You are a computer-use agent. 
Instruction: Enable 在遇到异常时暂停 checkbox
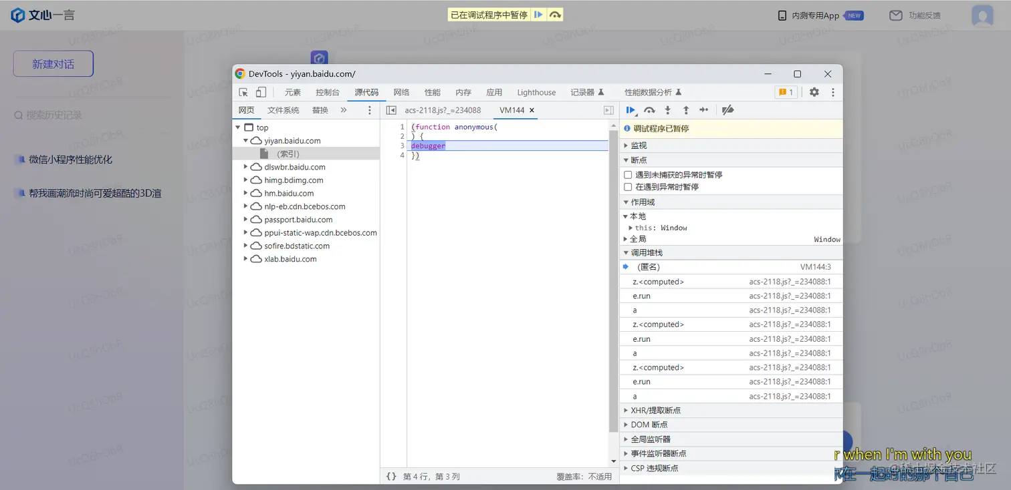point(628,187)
